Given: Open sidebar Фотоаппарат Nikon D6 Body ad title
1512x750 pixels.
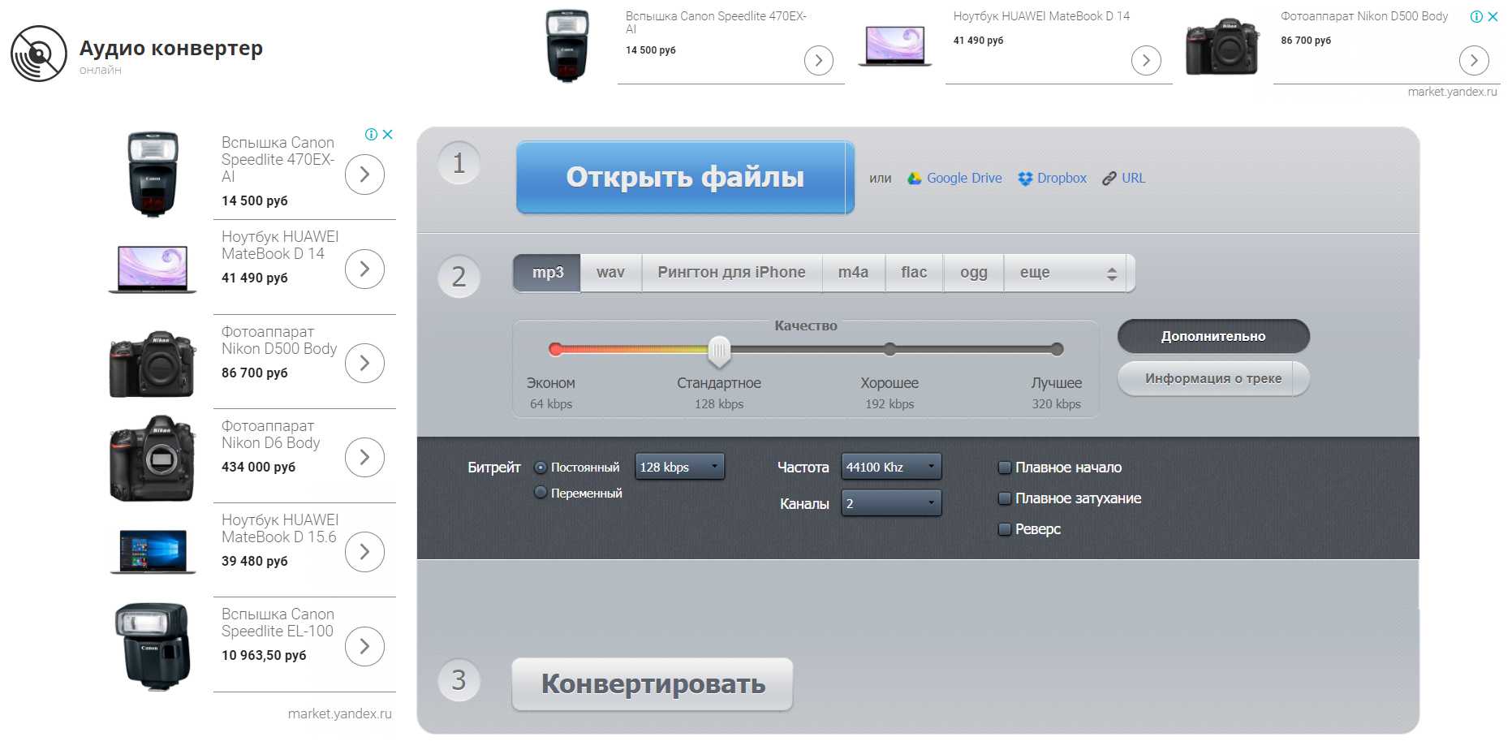Looking at the screenshot, I should [x=270, y=434].
